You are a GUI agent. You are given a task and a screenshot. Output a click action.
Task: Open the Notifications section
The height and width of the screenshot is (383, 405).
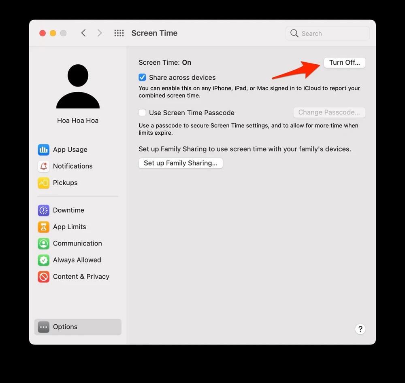click(72, 166)
